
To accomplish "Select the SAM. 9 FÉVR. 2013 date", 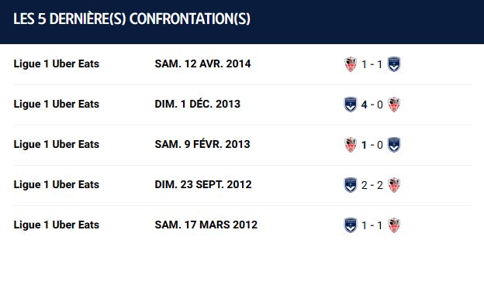I will pos(202,144).
